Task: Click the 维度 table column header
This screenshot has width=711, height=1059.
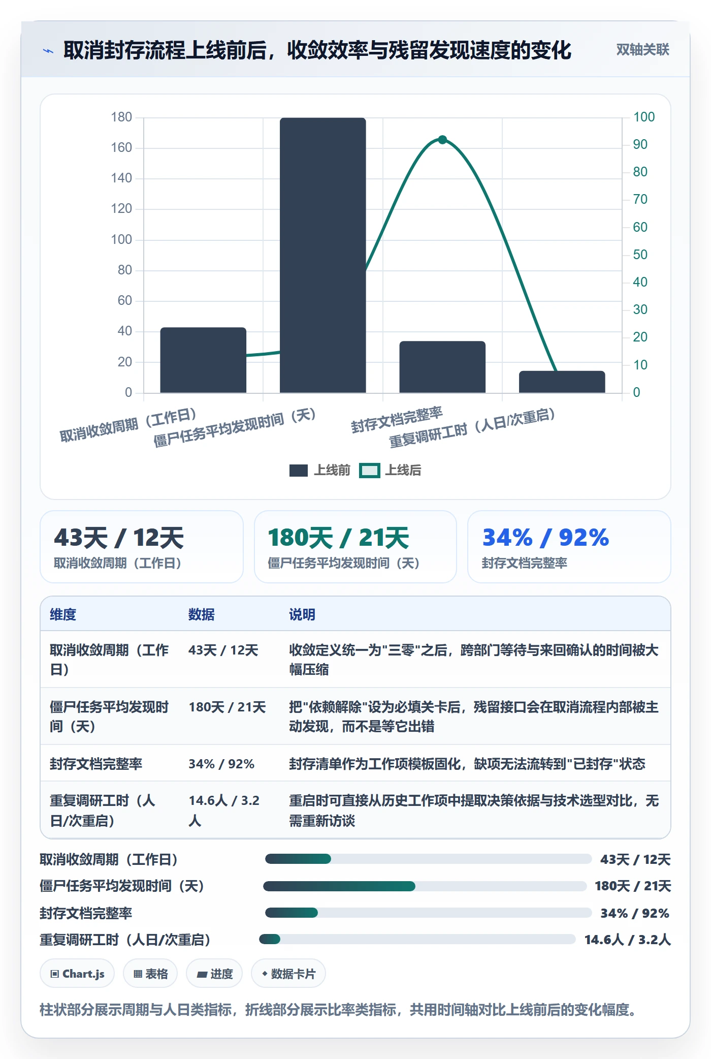Action: tap(63, 614)
